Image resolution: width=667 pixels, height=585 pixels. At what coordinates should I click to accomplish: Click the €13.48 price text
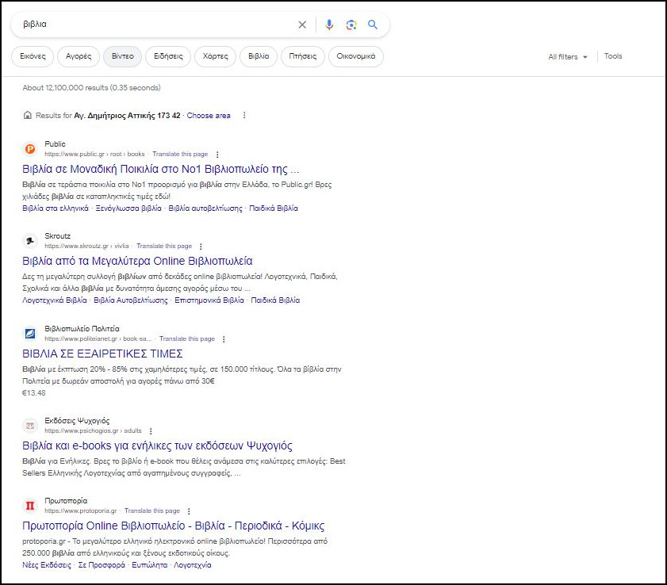(33, 393)
